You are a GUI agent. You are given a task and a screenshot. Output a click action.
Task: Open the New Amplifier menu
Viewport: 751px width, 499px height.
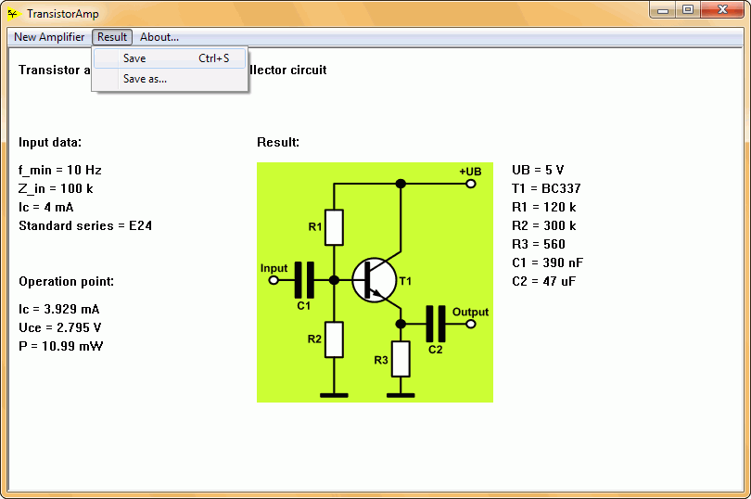click(49, 37)
